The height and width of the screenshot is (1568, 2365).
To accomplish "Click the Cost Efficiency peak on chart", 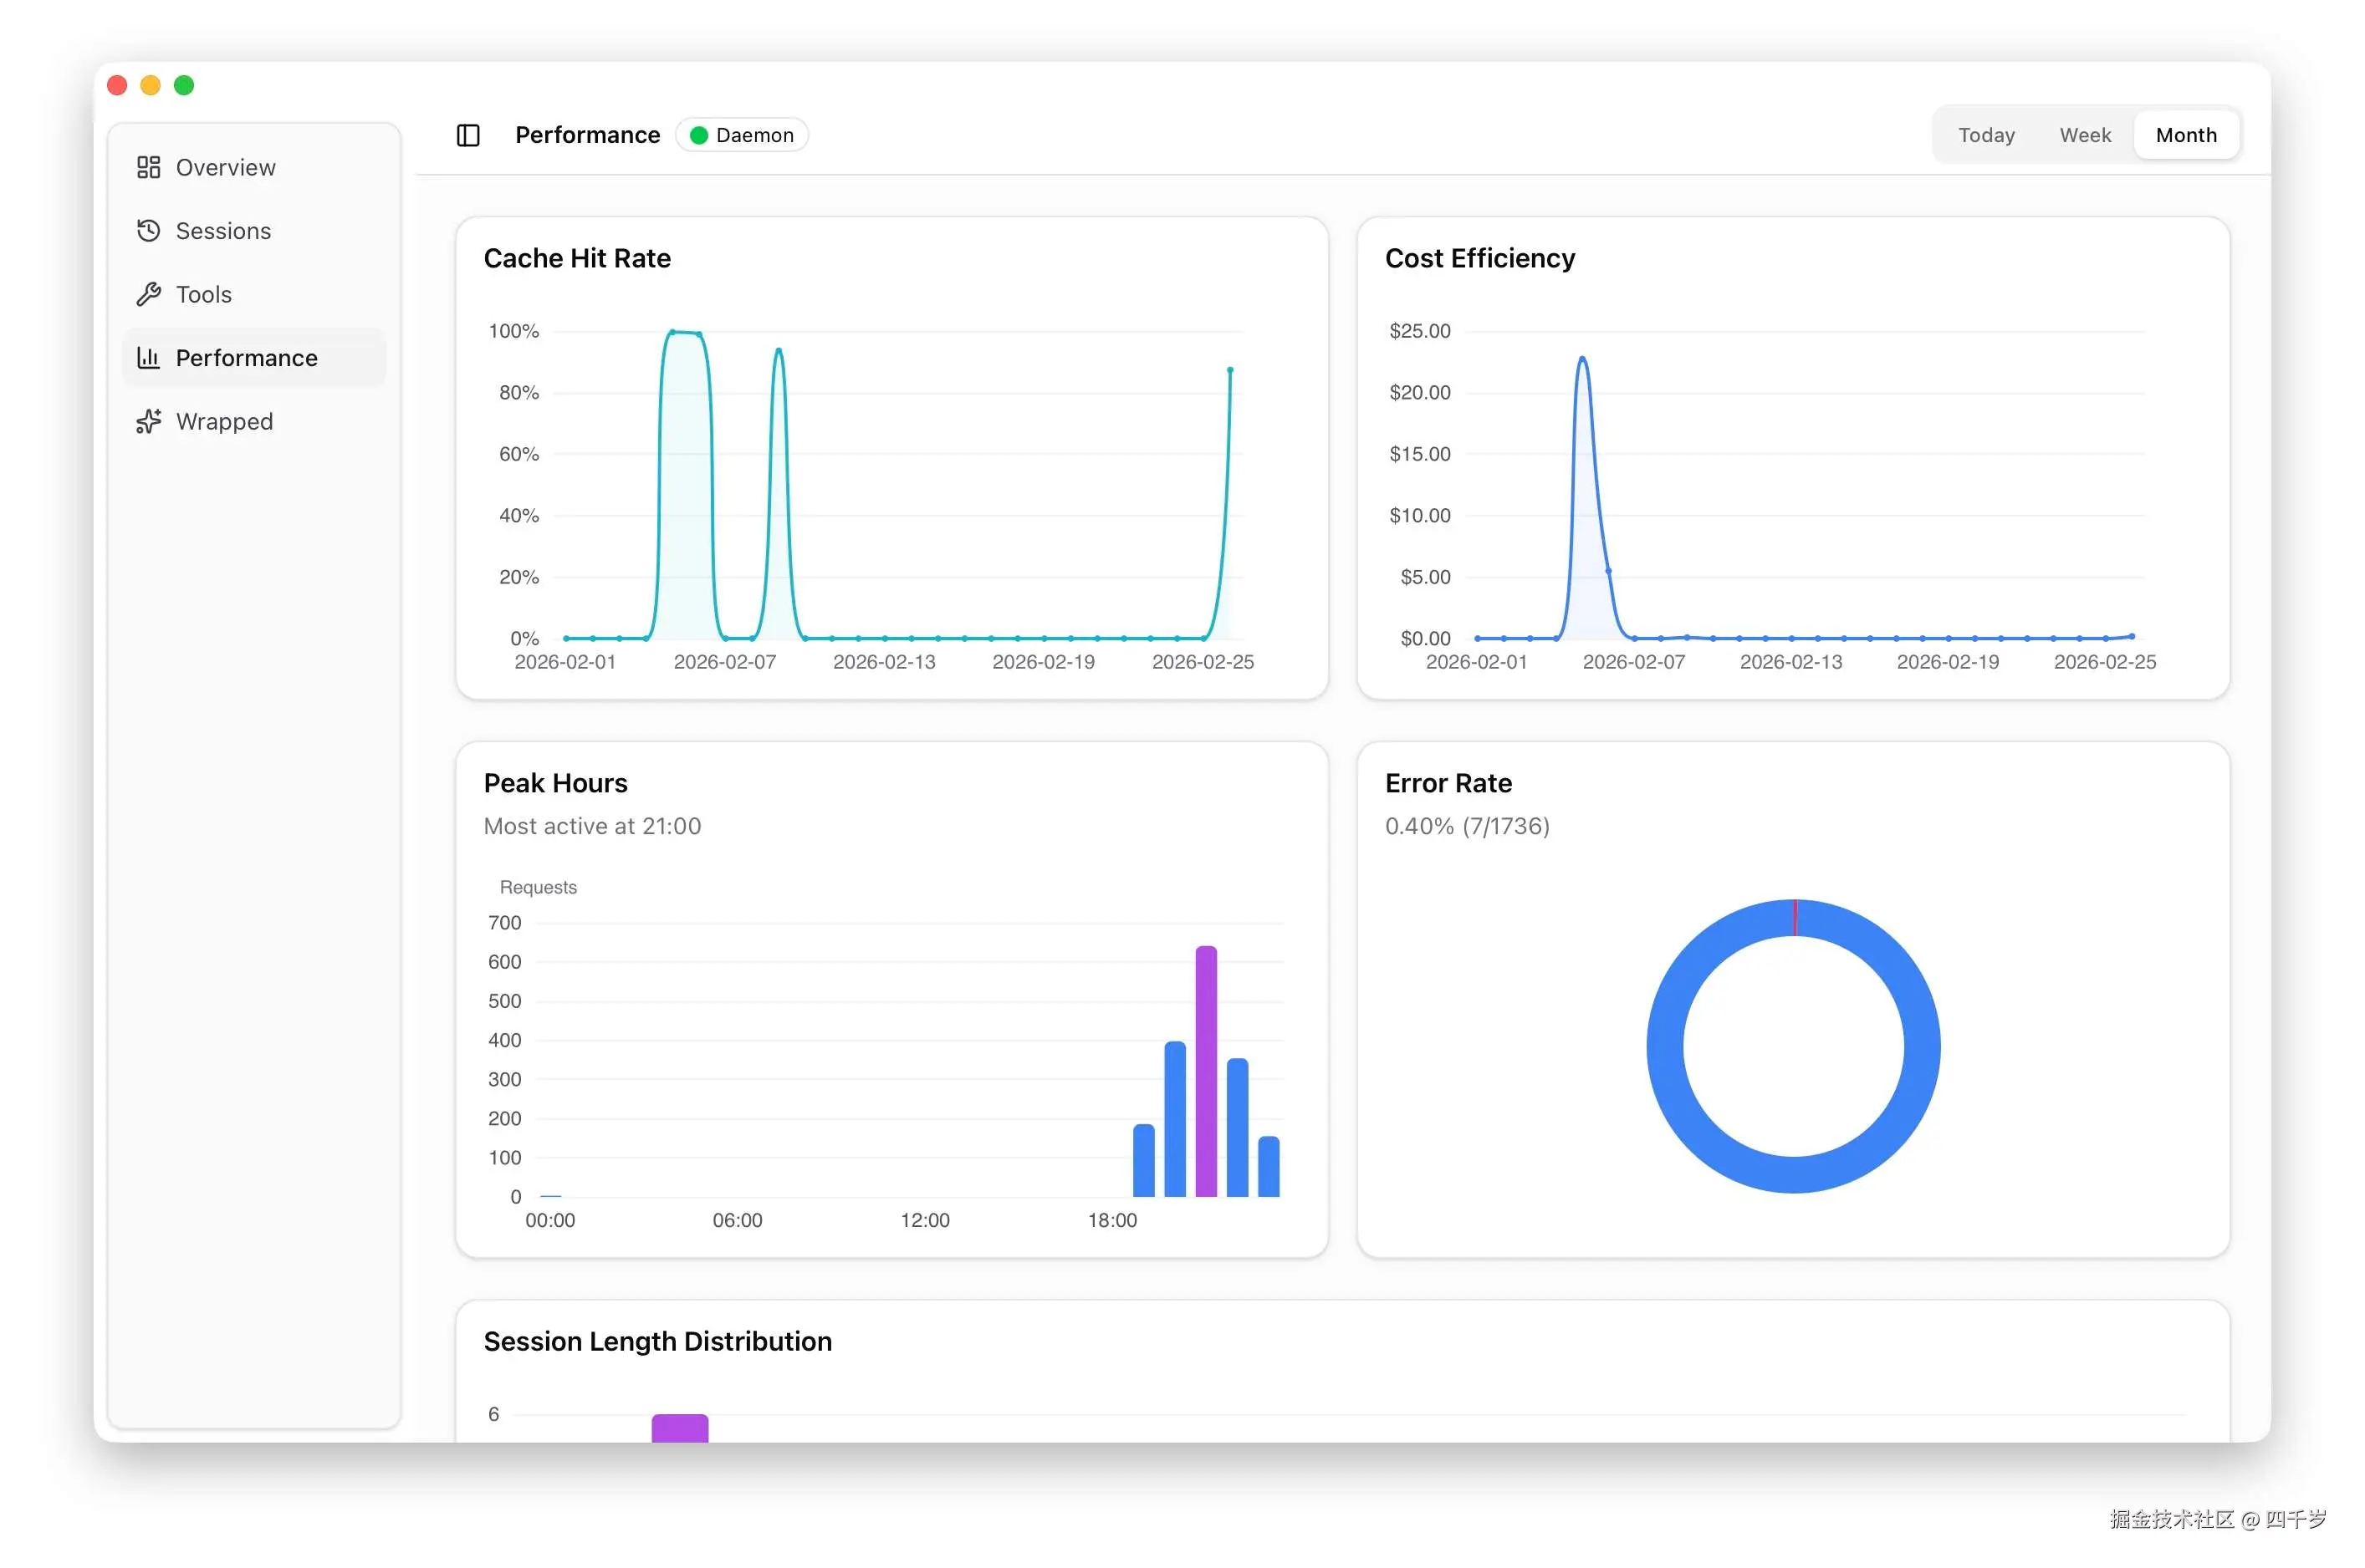I will click(x=1581, y=359).
